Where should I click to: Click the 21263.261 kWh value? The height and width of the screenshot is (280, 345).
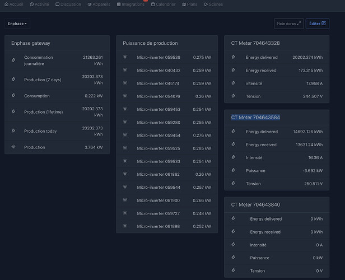point(93,60)
